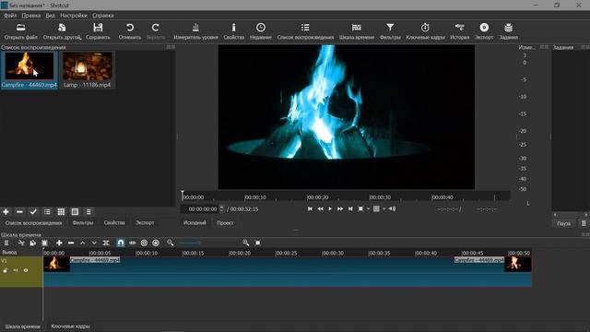Switch playlist to details list view
The height and width of the screenshot is (332, 590).
coord(47,212)
